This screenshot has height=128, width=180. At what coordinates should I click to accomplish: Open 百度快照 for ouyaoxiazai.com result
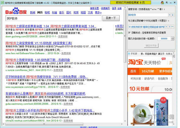click(65, 87)
